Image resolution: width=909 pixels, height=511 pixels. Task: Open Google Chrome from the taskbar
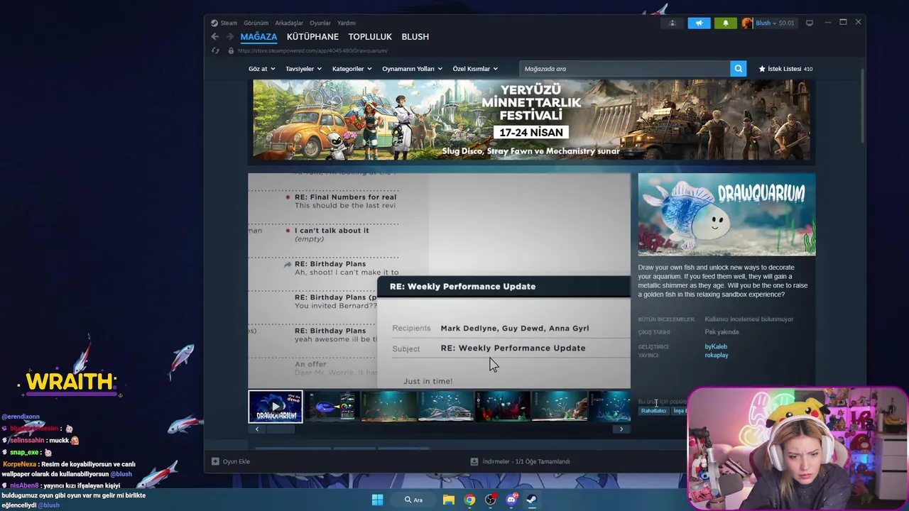[469, 500]
